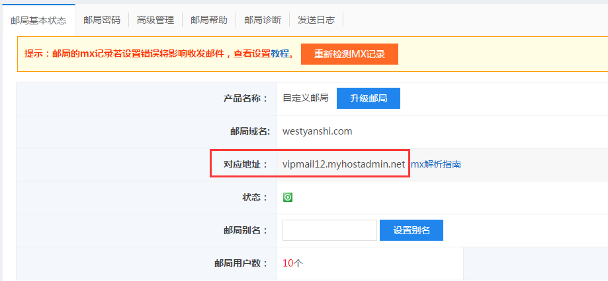Image resolution: width=608 pixels, height=281 pixels.
Task: Open the 邮局基本状态 tab
Action: [x=38, y=20]
